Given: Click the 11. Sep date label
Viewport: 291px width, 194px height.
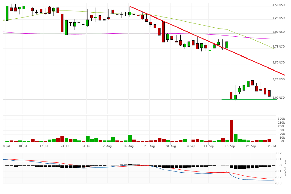Looking at the screenshot, I should coord(209,146).
